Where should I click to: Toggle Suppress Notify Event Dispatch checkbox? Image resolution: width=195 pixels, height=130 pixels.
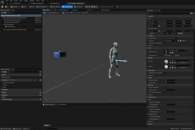[x=165, y=73]
